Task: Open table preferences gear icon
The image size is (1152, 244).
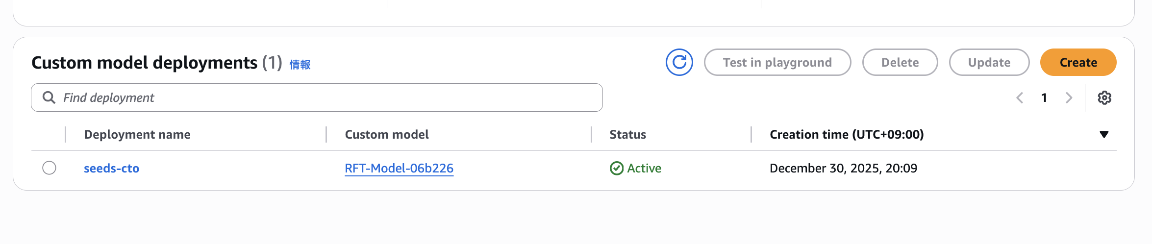Action: point(1104,98)
